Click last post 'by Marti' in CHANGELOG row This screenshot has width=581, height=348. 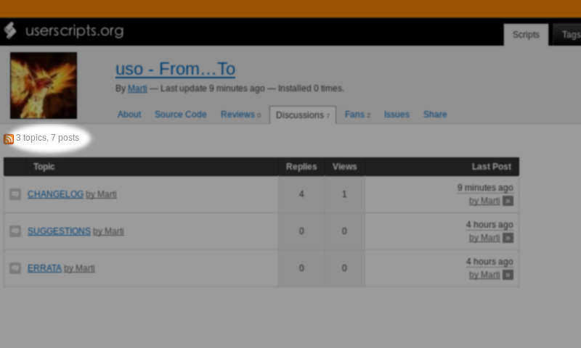pos(484,201)
